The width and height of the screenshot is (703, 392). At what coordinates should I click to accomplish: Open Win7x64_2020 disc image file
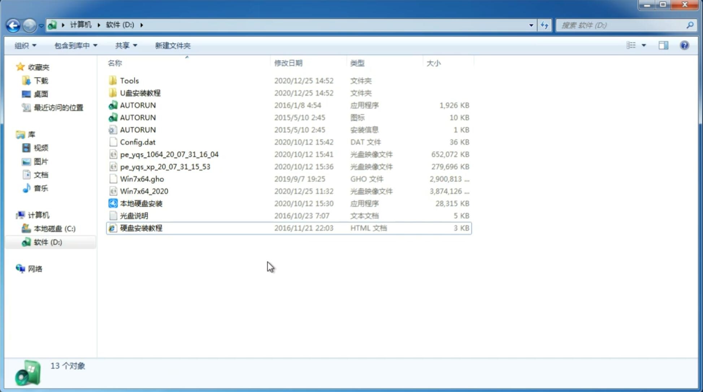144,191
